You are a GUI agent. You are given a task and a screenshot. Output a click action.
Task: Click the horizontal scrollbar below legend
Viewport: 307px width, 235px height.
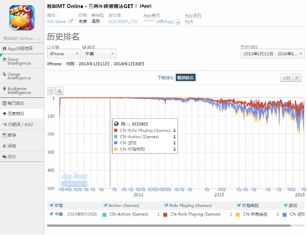pos(168,226)
